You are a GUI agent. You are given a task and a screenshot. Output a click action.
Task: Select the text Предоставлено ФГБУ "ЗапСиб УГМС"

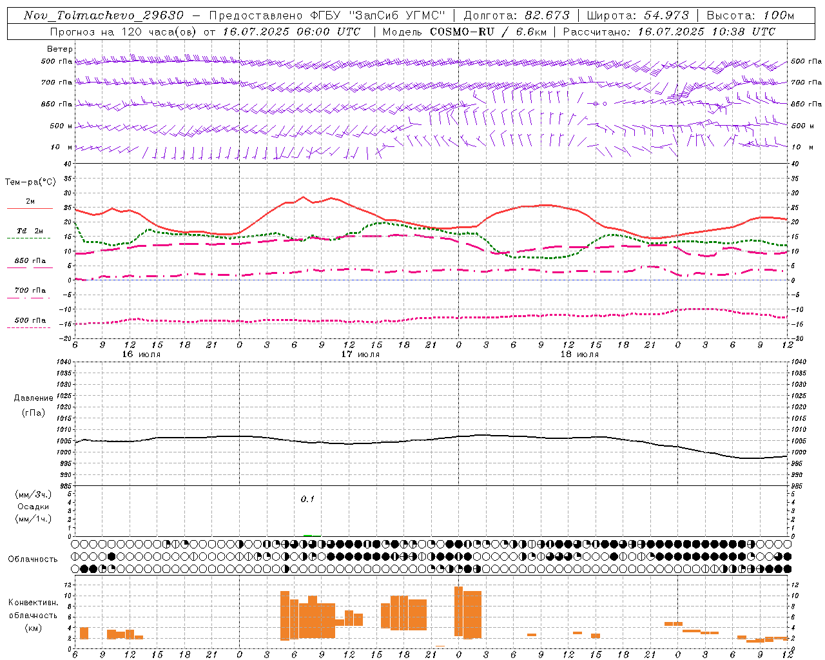tap(327, 15)
